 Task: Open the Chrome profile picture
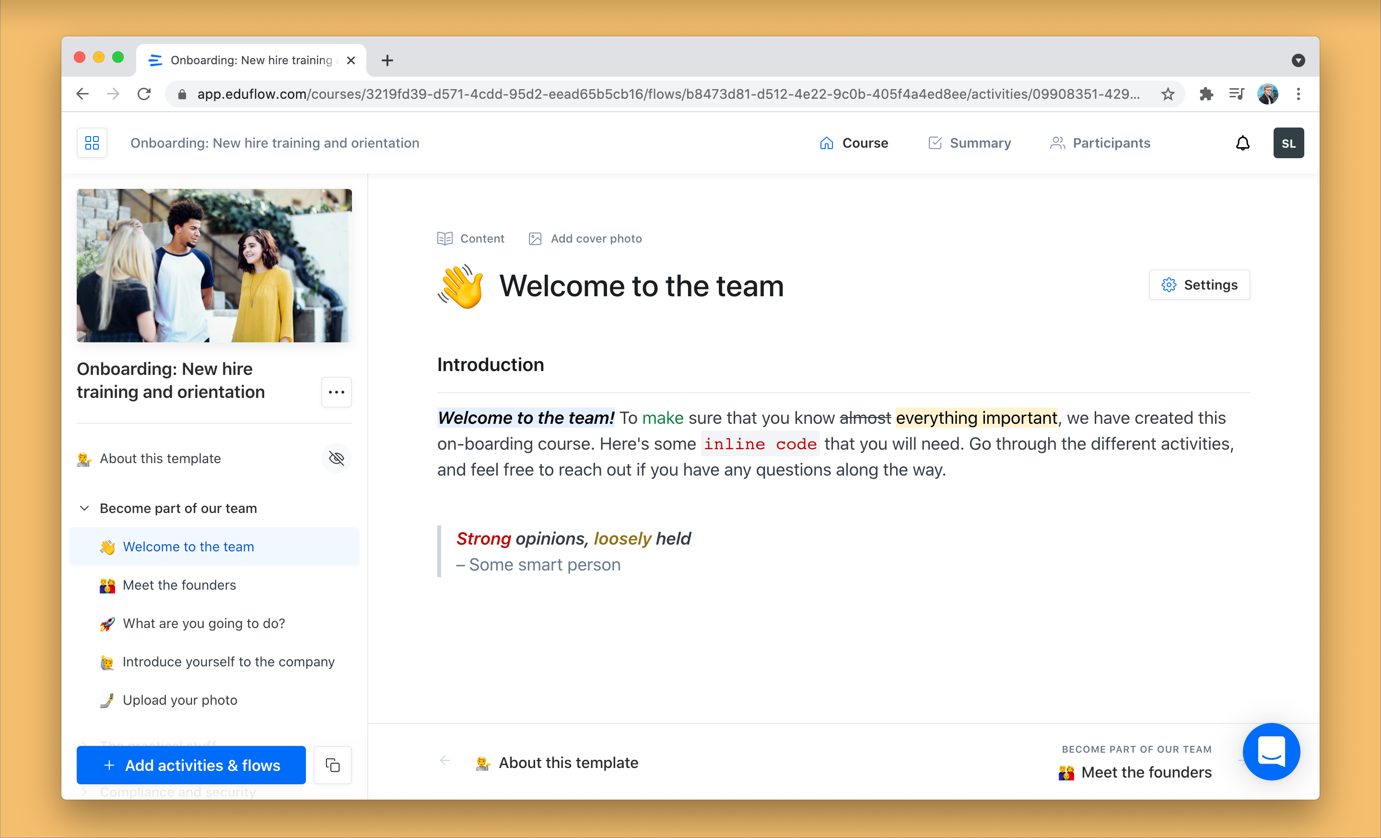coord(1267,94)
